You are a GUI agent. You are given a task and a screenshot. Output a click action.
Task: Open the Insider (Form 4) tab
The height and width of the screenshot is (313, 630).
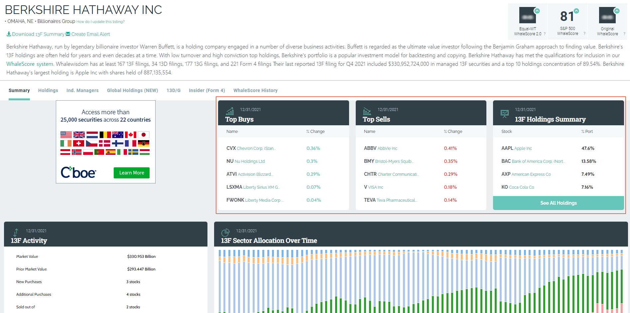pyautogui.click(x=207, y=90)
